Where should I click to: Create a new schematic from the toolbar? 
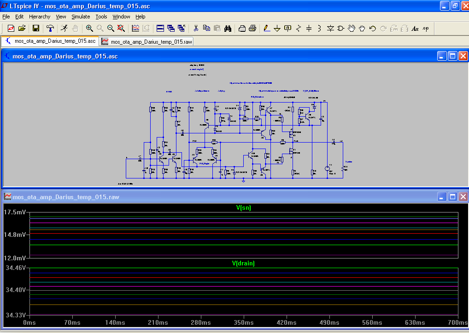11,29
